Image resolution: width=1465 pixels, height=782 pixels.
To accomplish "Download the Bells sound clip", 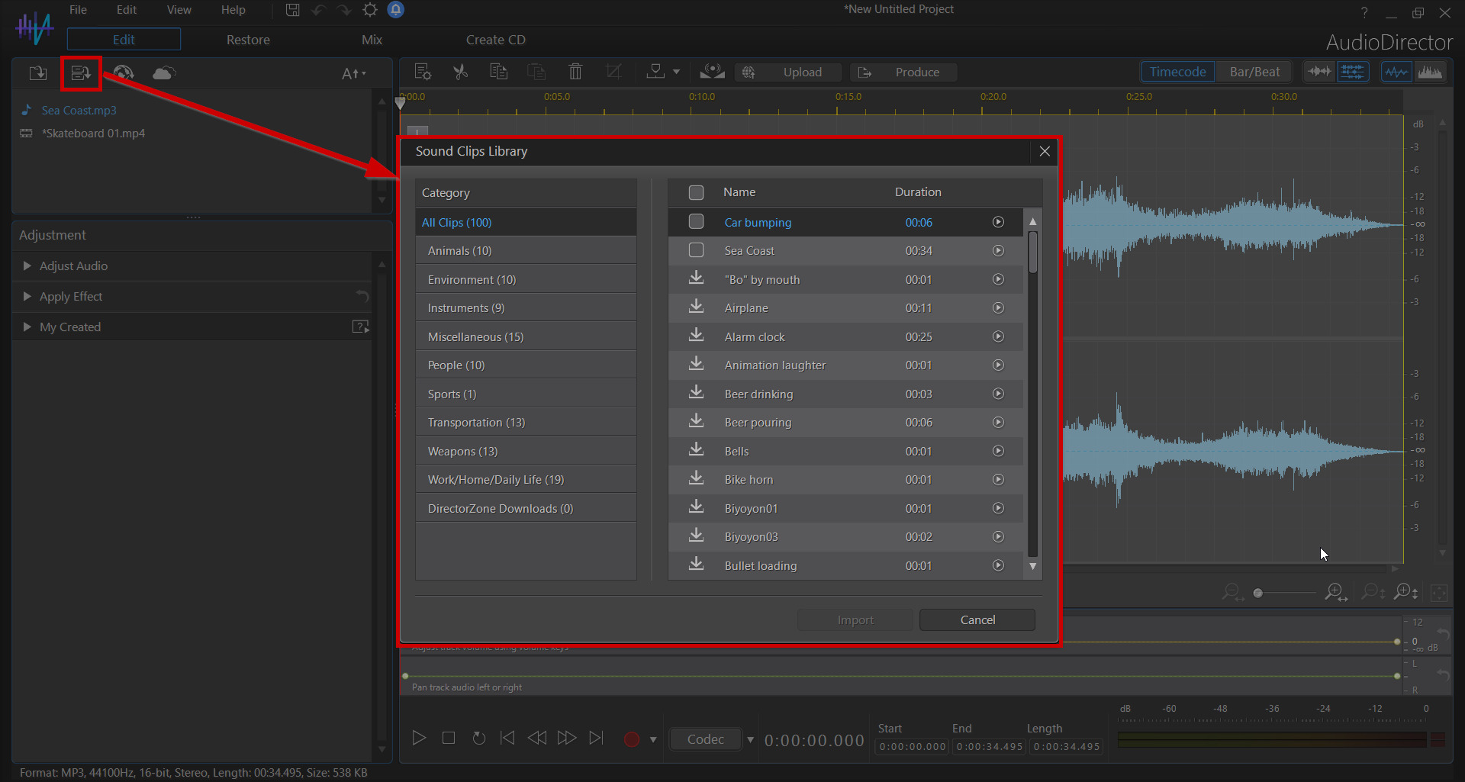I will click(696, 451).
